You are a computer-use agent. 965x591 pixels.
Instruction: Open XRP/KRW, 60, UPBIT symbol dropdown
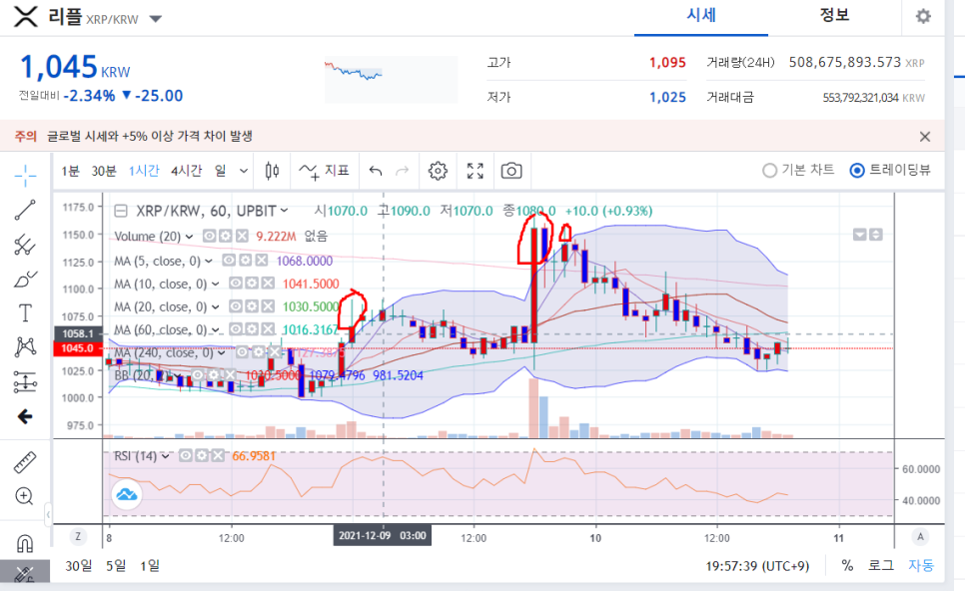pyautogui.click(x=285, y=211)
